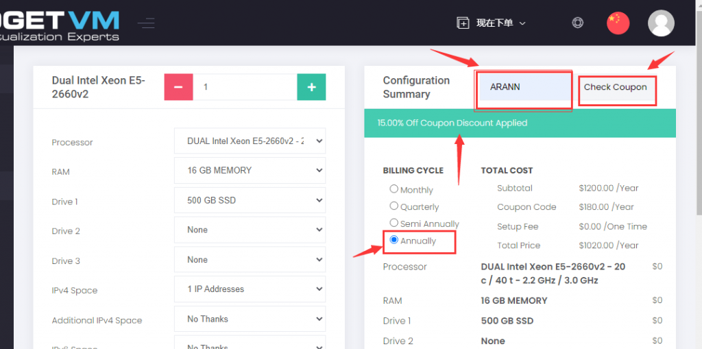Image resolution: width=702 pixels, height=349 pixels.
Task: Open the Drive 2 dropdown
Action: tap(250, 230)
